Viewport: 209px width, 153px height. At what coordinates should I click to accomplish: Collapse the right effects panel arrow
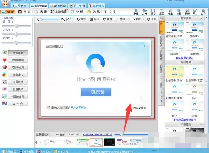[161, 18]
